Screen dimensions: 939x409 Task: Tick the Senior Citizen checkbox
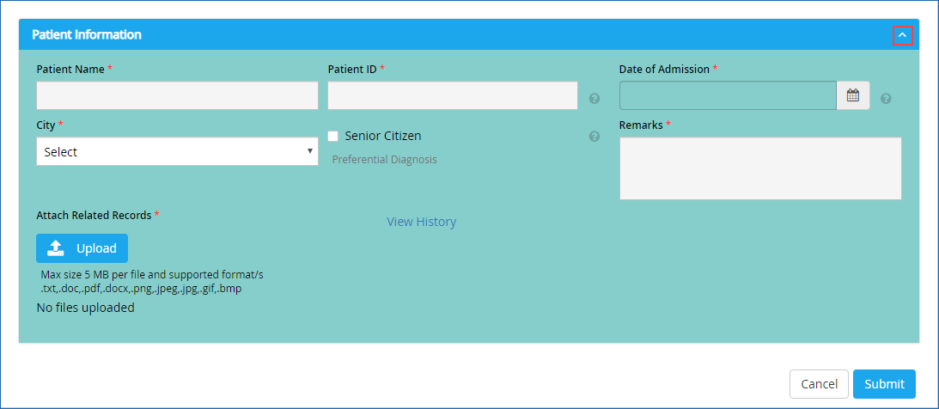333,136
